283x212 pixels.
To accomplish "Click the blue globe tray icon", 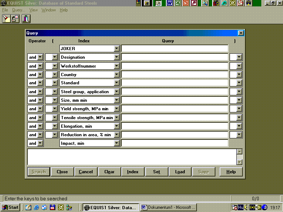I will click(264, 207).
